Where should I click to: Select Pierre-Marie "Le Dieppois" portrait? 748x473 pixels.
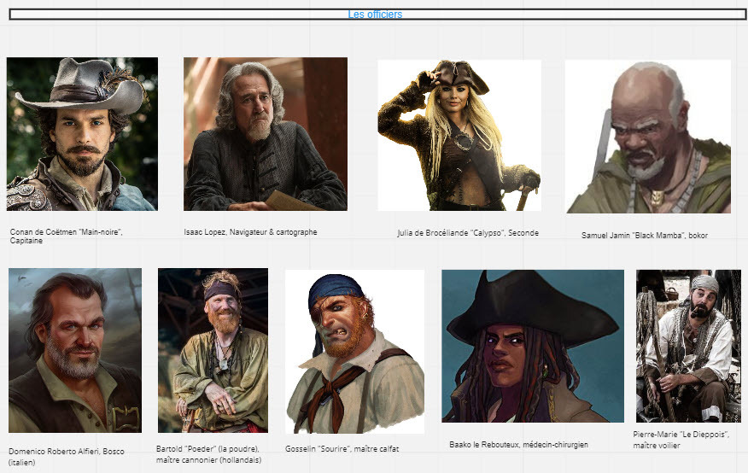pyautogui.click(x=688, y=346)
